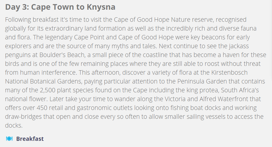Click the blue plate-and-cutlery meal icon
Screen dimensions: 272x147
(x=9, y=139)
